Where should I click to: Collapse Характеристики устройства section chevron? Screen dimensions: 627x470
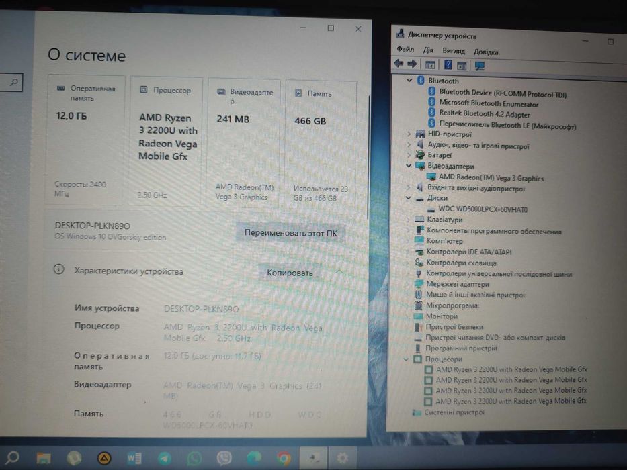339,272
